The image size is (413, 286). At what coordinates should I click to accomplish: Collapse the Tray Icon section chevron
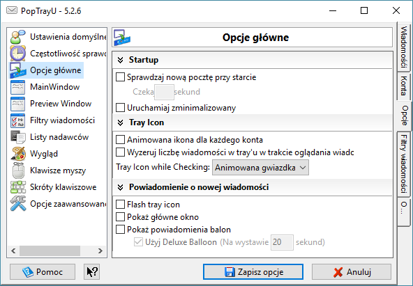point(121,122)
